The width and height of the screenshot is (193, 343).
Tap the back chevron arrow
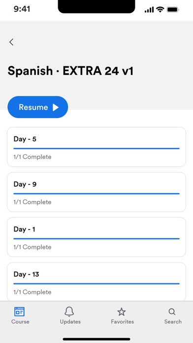pos(11,42)
